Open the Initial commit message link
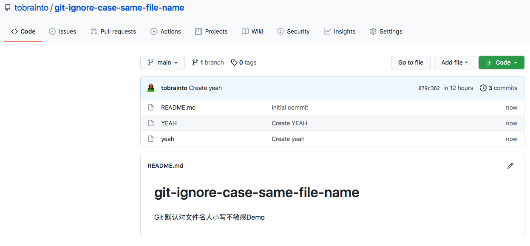The height and width of the screenshot is (246, 530). click(x=290, y=107)
